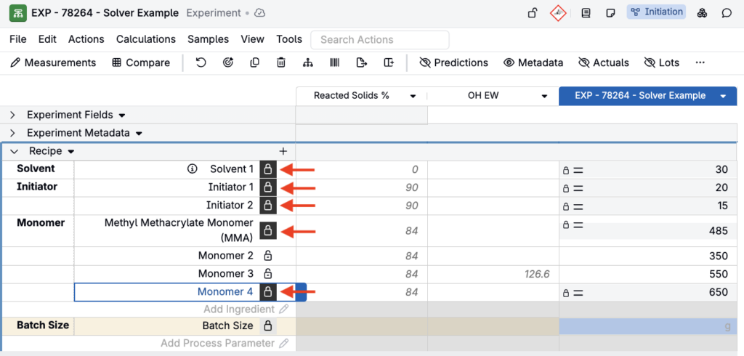Open the Actions menu
The width and height of the screenshot is (744, 356).
pos(86,39)
